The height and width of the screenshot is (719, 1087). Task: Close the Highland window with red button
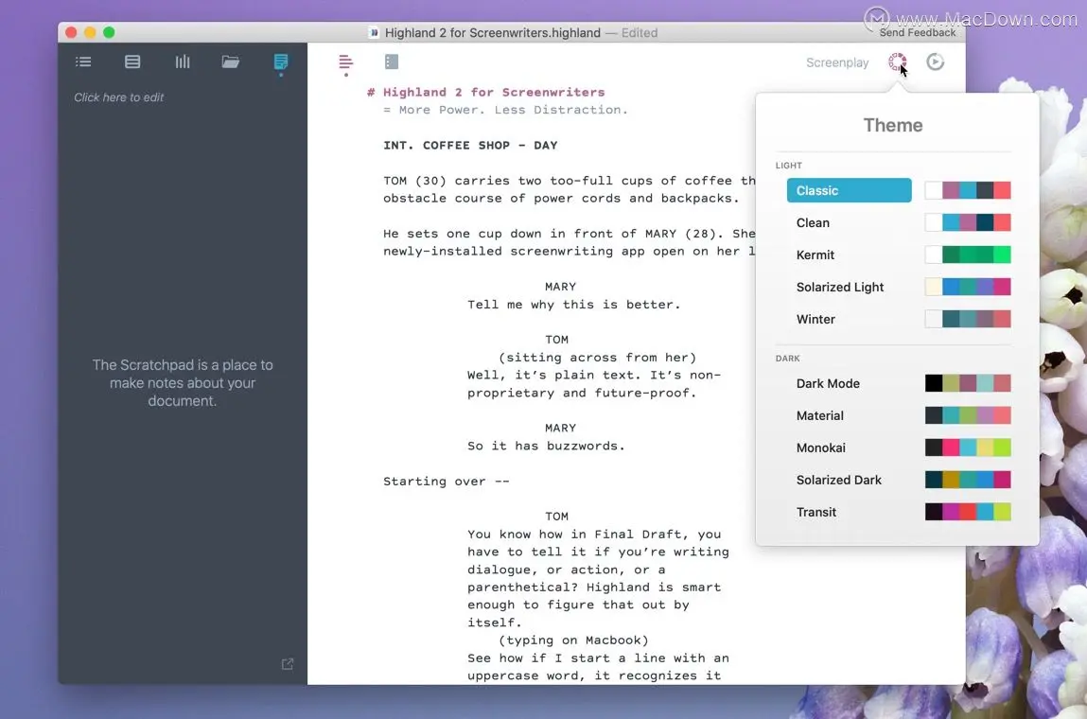pyautogui.click(x=71, y=32)
